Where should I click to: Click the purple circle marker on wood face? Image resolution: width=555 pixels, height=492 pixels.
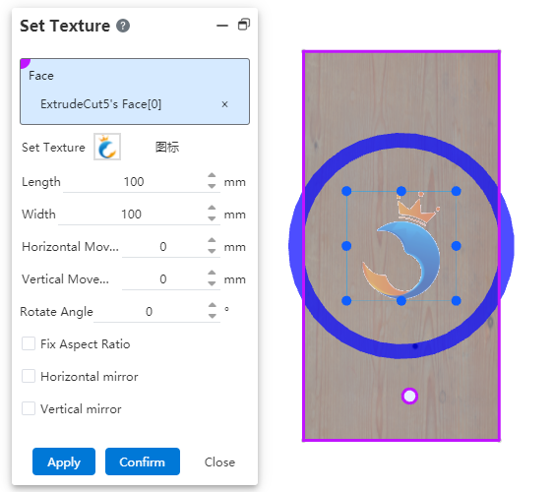coord(409,397)
